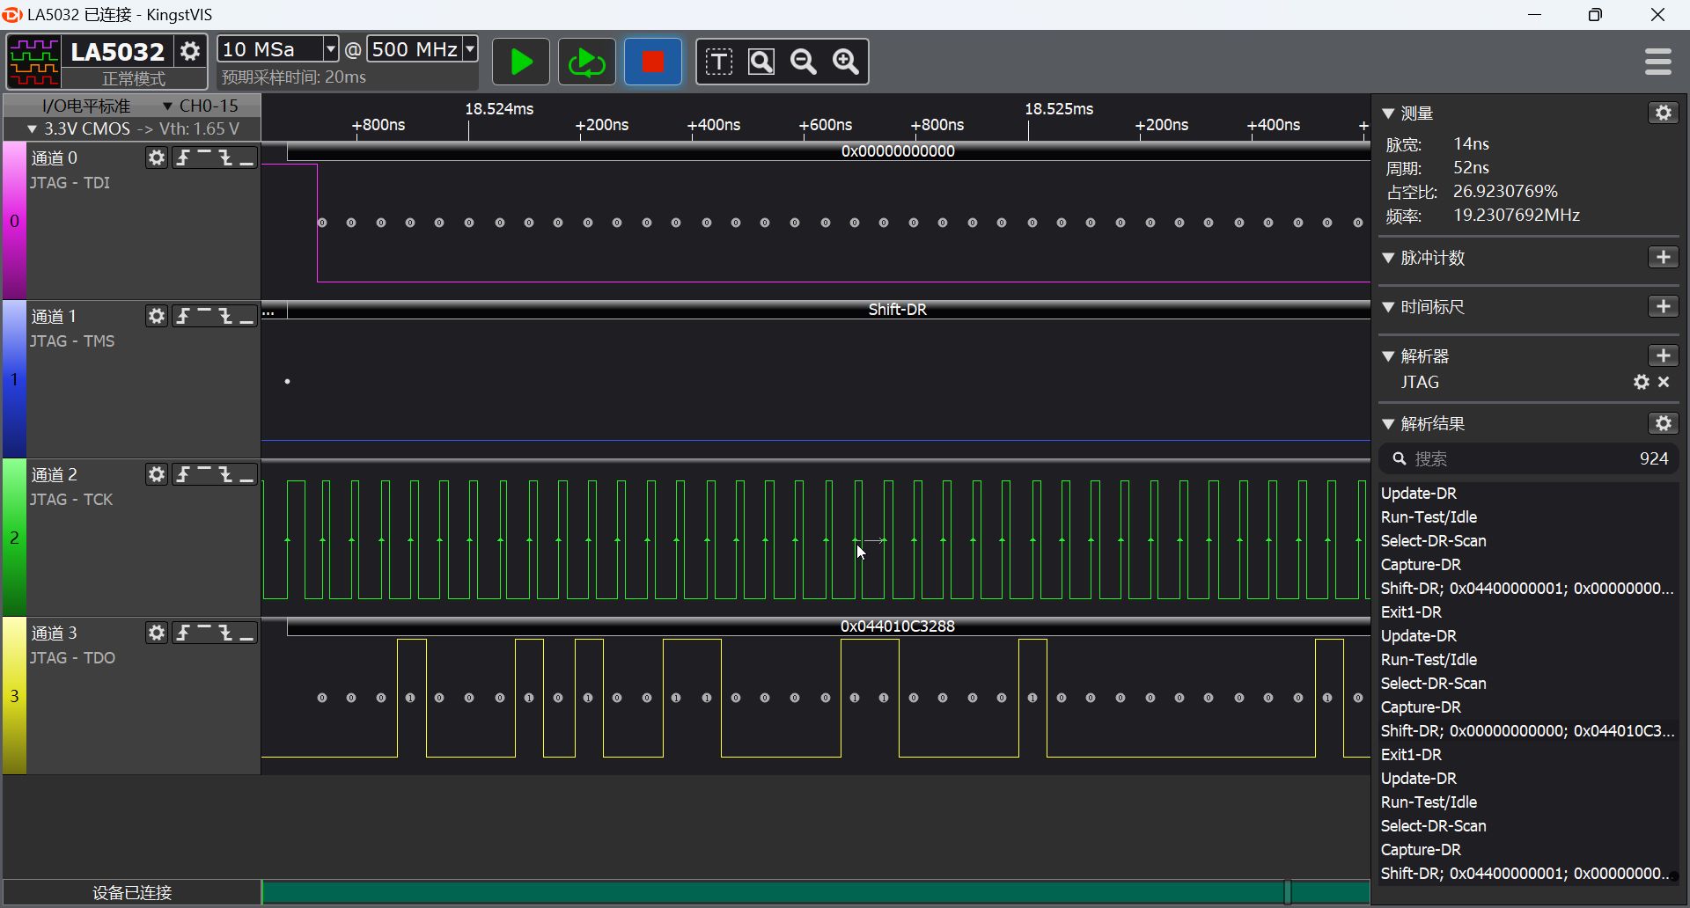
Task: Zoom in the waveform view
Action: coord(846,62)
